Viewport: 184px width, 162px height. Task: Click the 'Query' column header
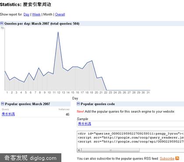(x=5, y=109)
